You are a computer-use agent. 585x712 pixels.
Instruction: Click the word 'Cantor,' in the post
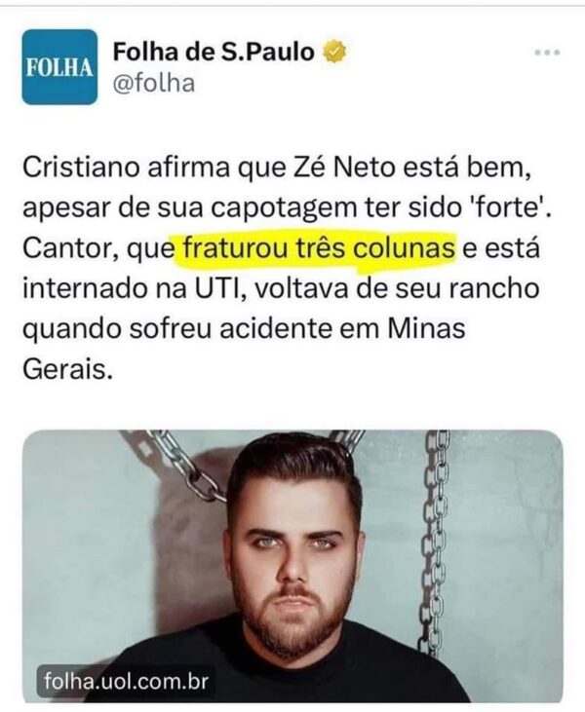click(71, 249)
